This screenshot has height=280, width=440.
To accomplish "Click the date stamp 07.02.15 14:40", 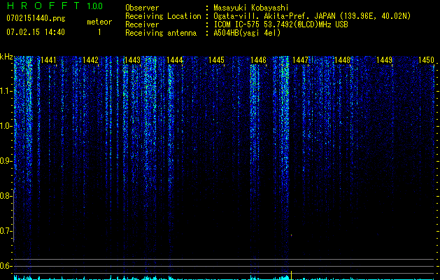I will (x=36, y=32).
